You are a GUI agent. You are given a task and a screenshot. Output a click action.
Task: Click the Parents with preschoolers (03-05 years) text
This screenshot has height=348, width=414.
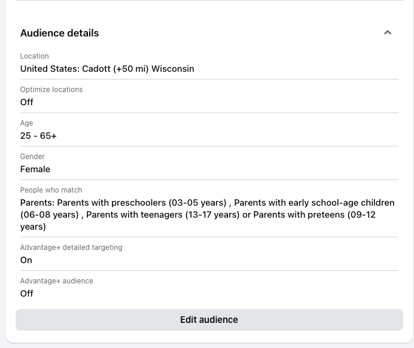coord(142,203)
